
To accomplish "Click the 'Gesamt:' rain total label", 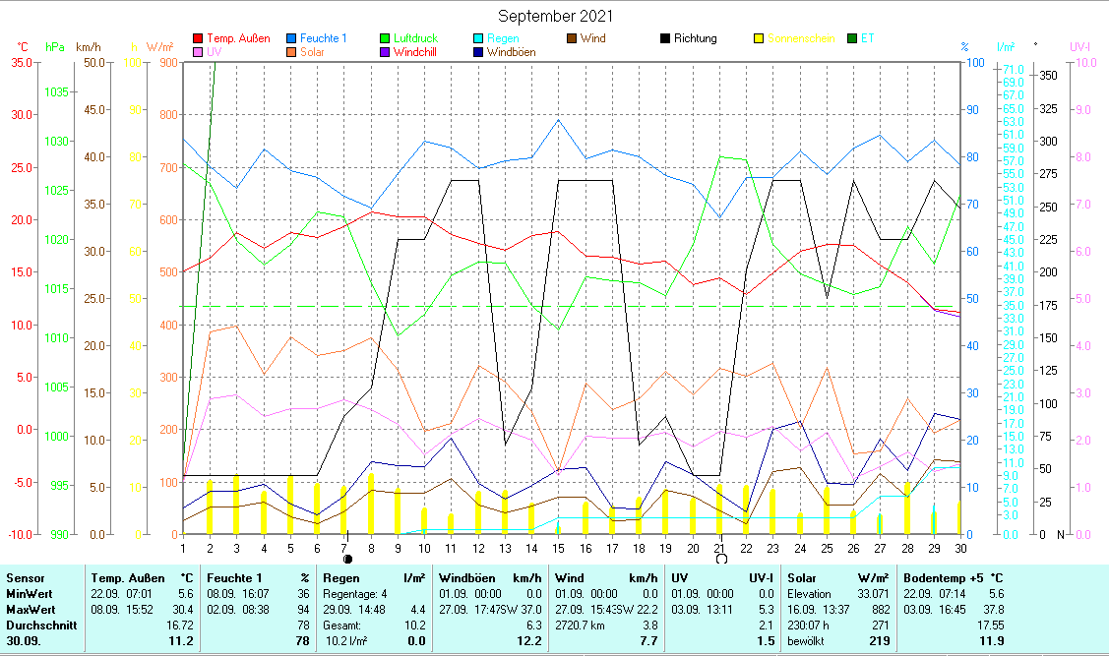I will (x=342, y=625).
